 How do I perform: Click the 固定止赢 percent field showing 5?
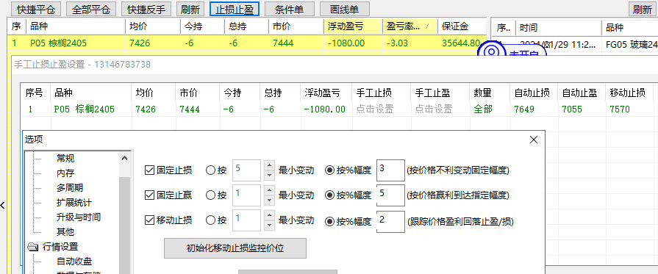click(x=390, y=195)
